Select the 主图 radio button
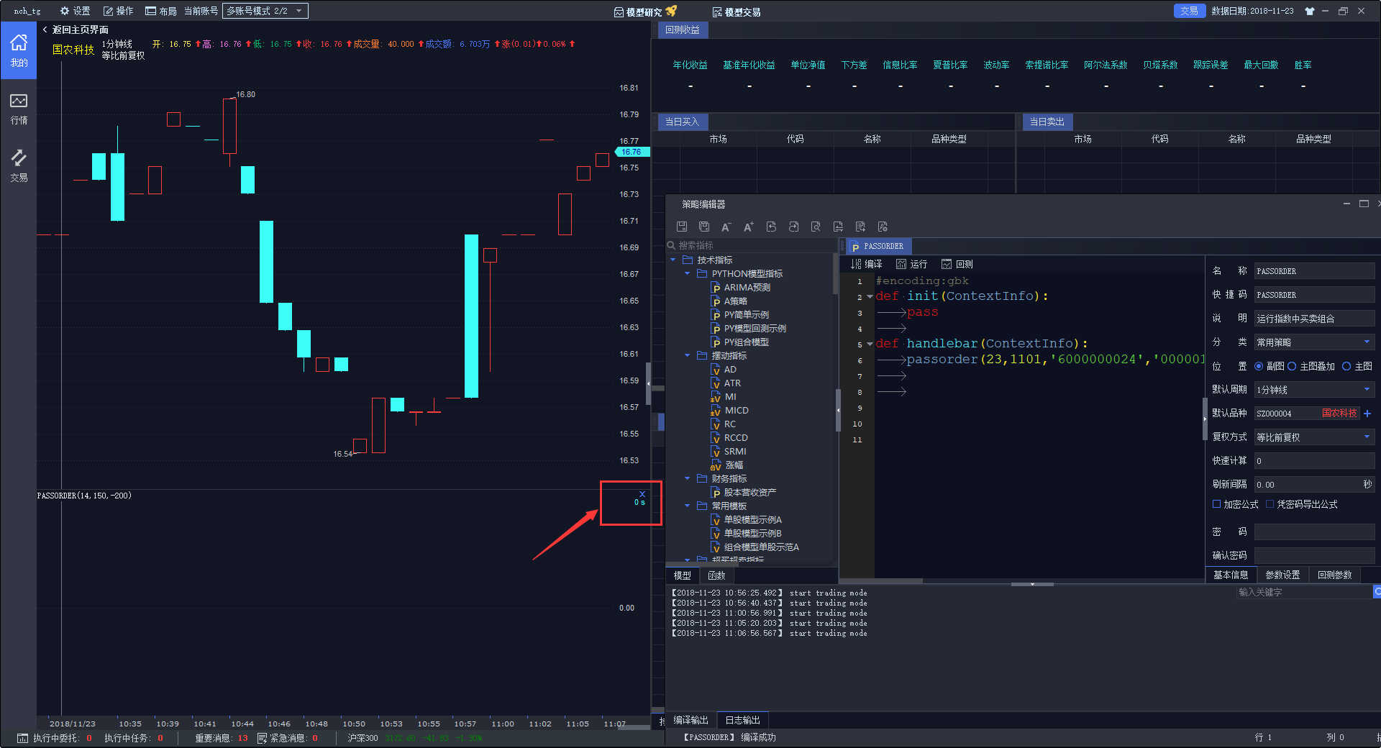The image size is (1381, 748). pyautogui.click(x=1346, y=366)
